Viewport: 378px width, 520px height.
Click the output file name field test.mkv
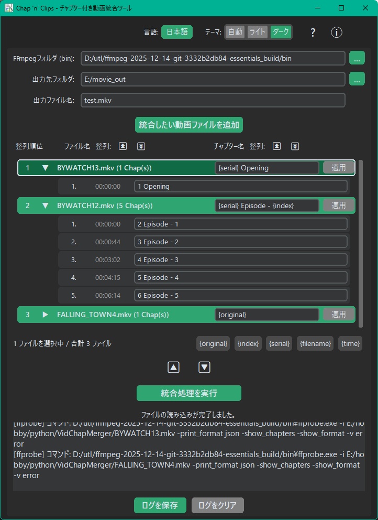(213, 100)
